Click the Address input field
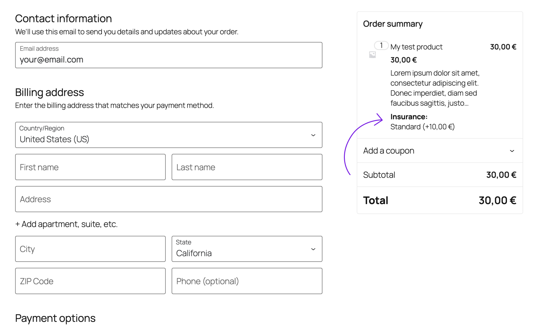The height and width of the screenshot is (333, 543). [168, 199]
